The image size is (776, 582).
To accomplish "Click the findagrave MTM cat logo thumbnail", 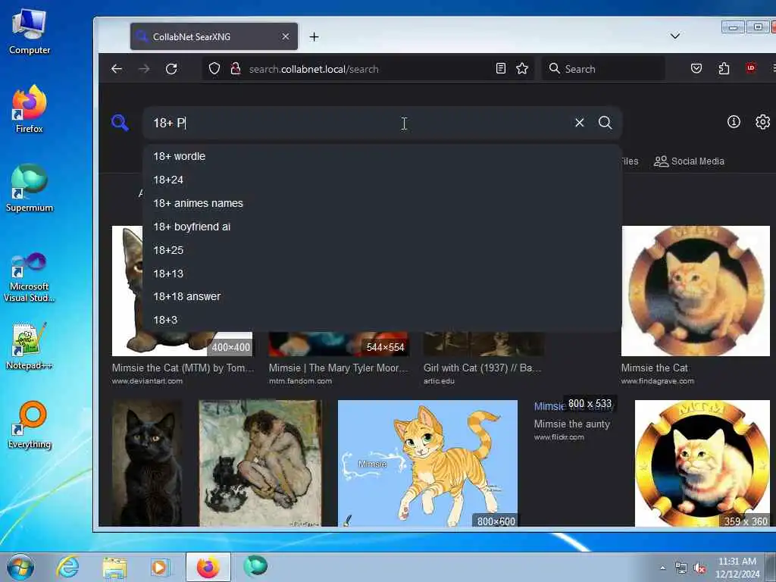I will [x=696, y=291].
